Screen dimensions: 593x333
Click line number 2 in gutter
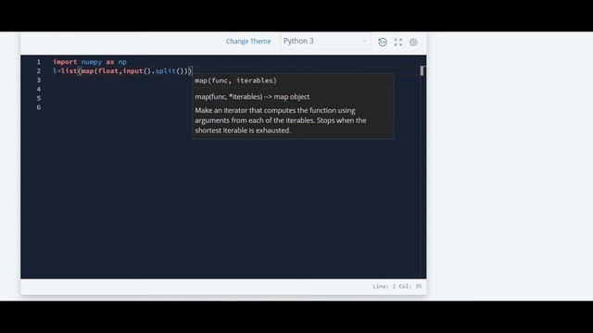[x=39, y=71]
